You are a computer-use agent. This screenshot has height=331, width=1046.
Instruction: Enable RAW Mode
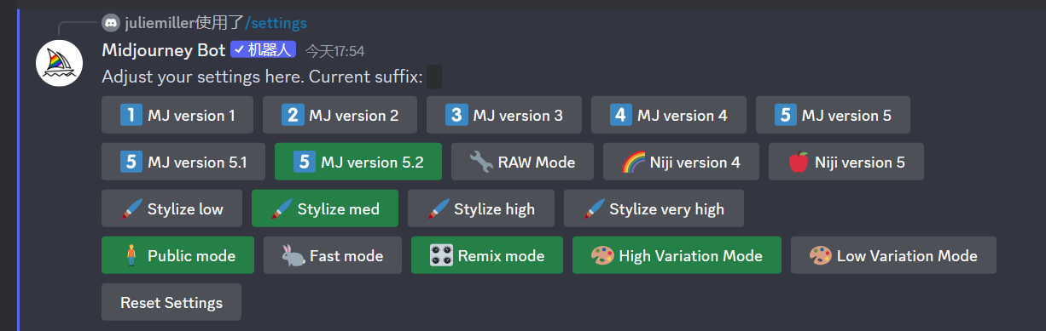522,162
